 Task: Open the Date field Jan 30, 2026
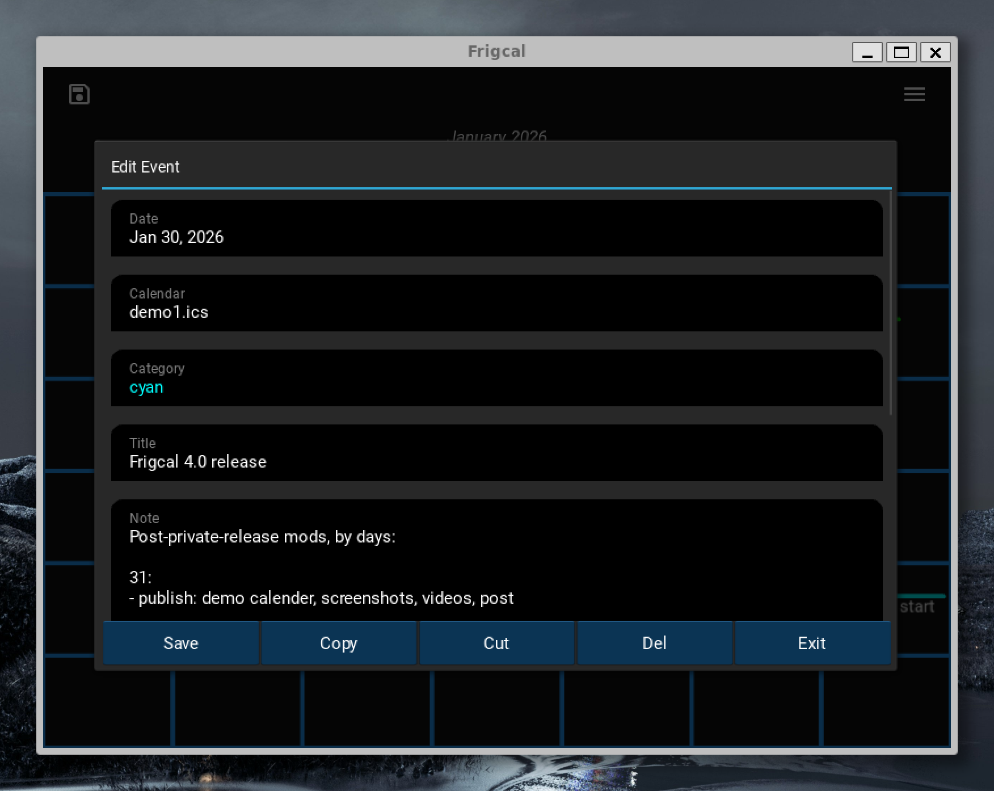[x=496, y=228]
